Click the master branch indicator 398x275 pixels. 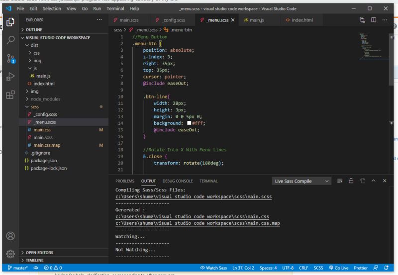(17, 268)
